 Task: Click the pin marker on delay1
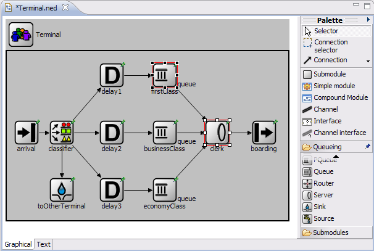click(x=123, y=64)
